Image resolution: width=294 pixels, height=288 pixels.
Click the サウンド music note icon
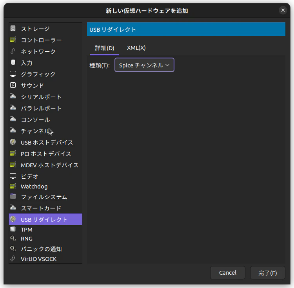[x=13, y=85]
